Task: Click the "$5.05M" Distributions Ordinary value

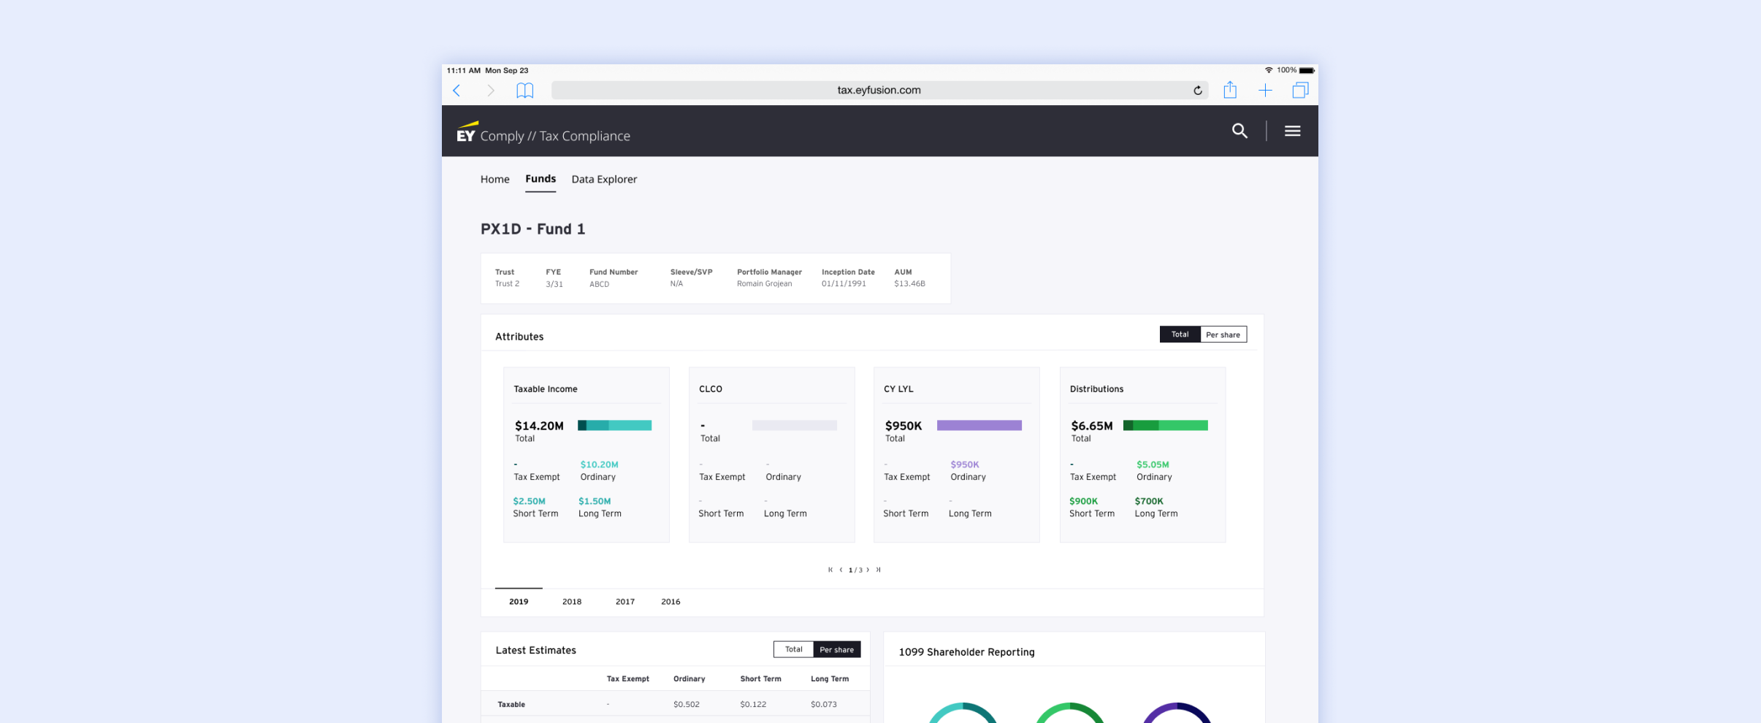Action: click(1153, 464)
